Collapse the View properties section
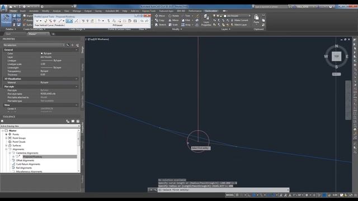358x201 pixels. point(77,105)
